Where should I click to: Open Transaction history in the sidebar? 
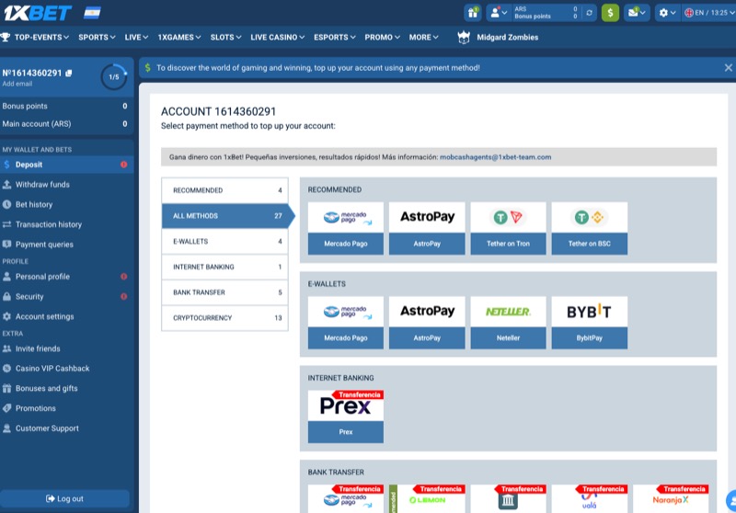tap(66, 224)
